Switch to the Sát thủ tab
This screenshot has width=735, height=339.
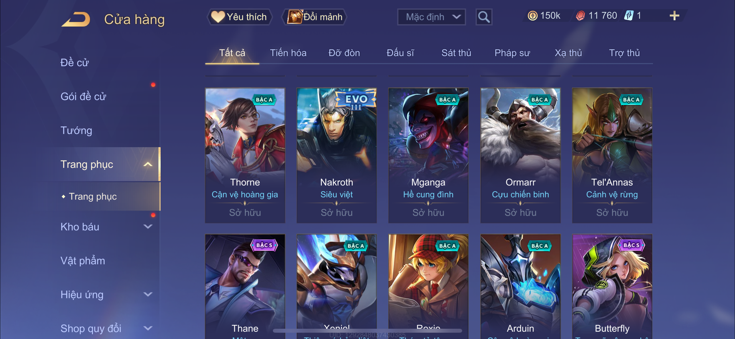pos(456,53)
